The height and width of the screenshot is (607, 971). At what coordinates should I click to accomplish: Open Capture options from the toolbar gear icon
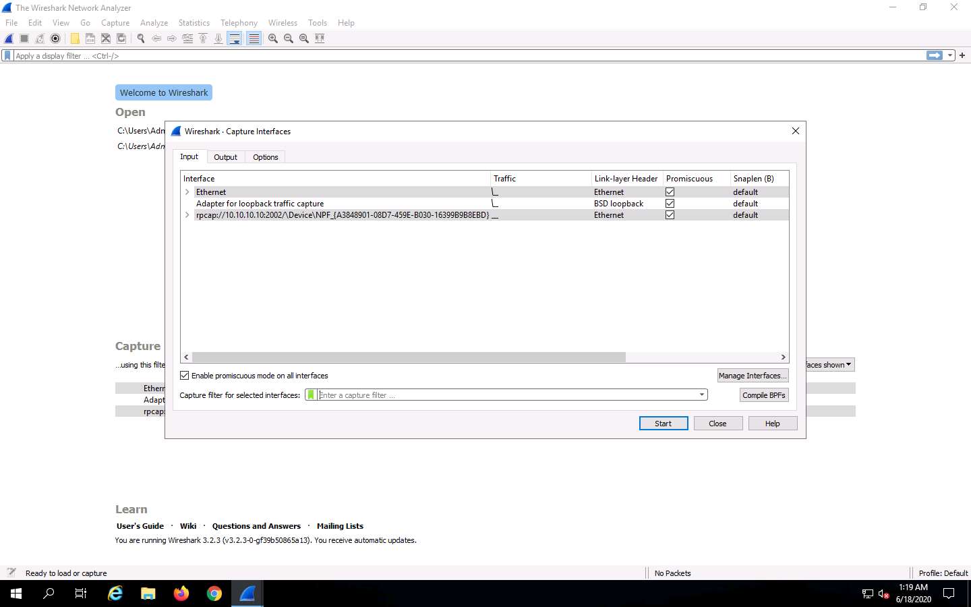pyautogui.click(x=55, y=38)
